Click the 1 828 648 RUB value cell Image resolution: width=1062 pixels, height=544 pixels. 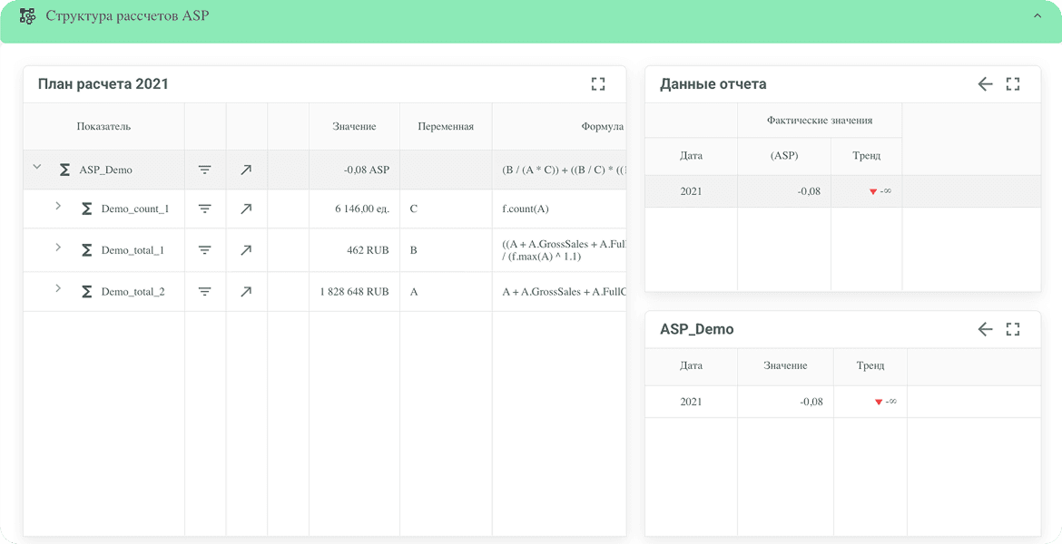click(x=355, y=292)
